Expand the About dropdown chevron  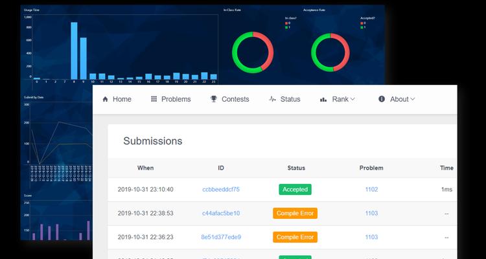[412, 99]
